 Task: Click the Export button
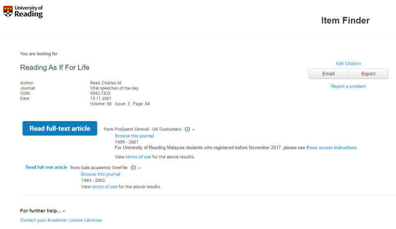coord(368,74)
